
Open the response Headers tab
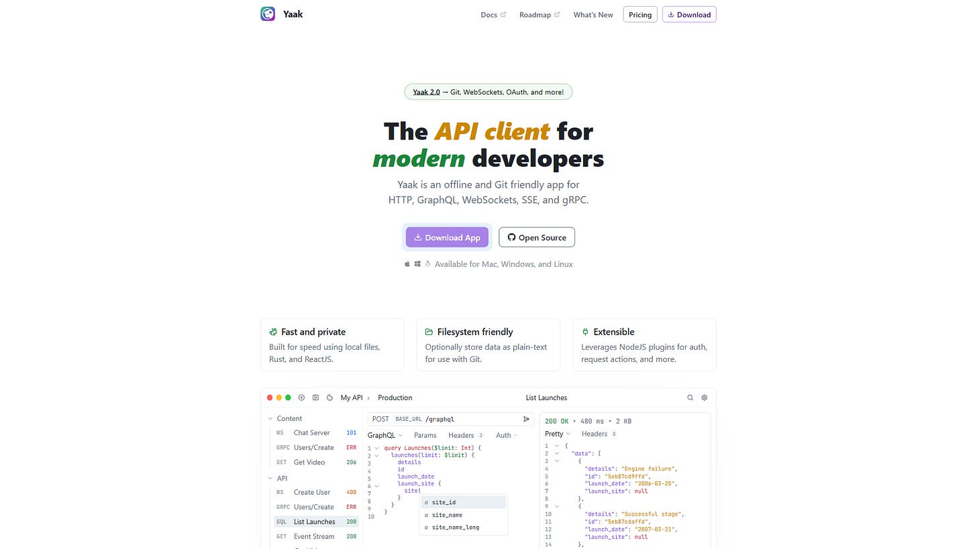(599, 434)
